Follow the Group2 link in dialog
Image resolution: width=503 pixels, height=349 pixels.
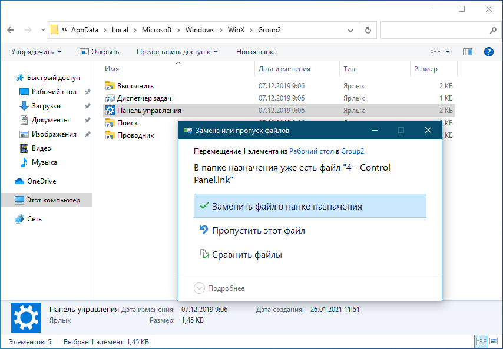tap(353, 151)
